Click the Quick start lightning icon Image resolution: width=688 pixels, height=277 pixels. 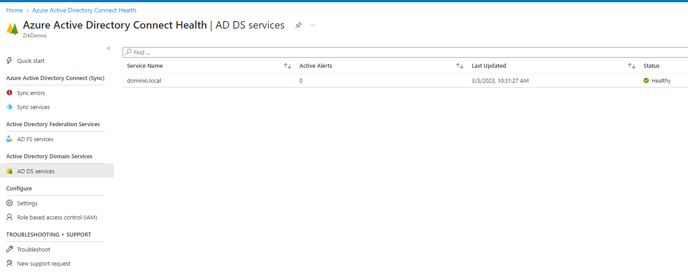pos(10,61)
